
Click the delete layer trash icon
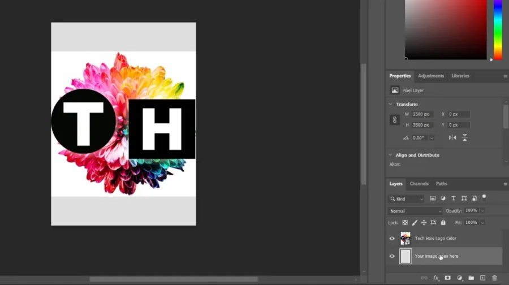pyautogui.click(x=494, y=278)
